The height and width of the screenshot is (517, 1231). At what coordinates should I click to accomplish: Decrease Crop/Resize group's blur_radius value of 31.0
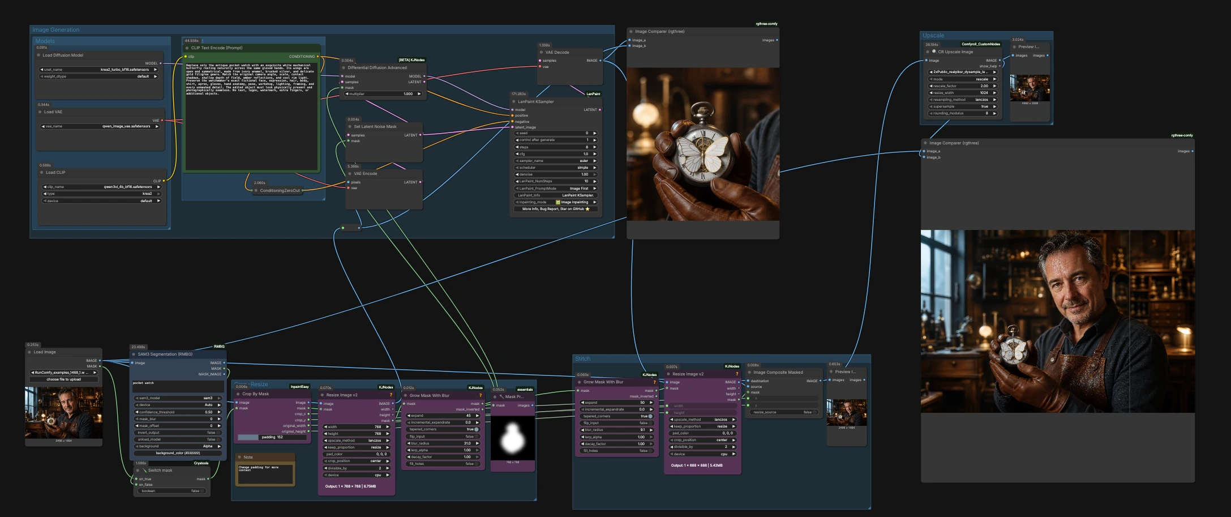coord(409,443)
